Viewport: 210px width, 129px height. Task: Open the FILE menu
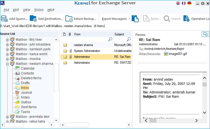coord(6,10)
